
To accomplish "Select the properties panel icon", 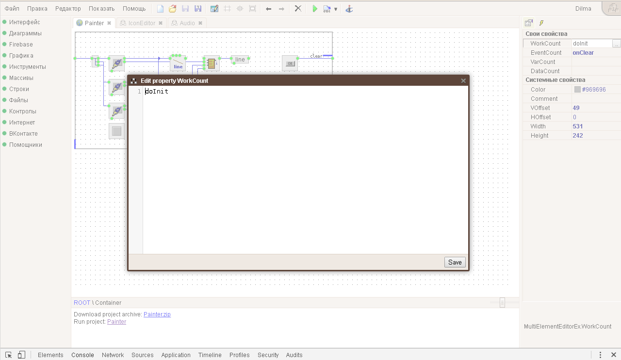I will pyautogui.click(x=529, y=23).
